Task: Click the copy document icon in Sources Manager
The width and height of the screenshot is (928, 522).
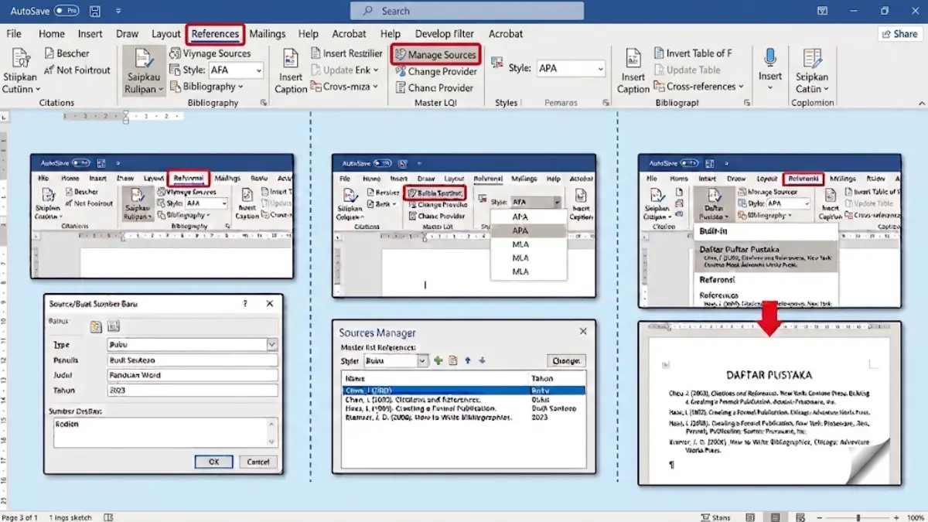Action: point(453,360)
